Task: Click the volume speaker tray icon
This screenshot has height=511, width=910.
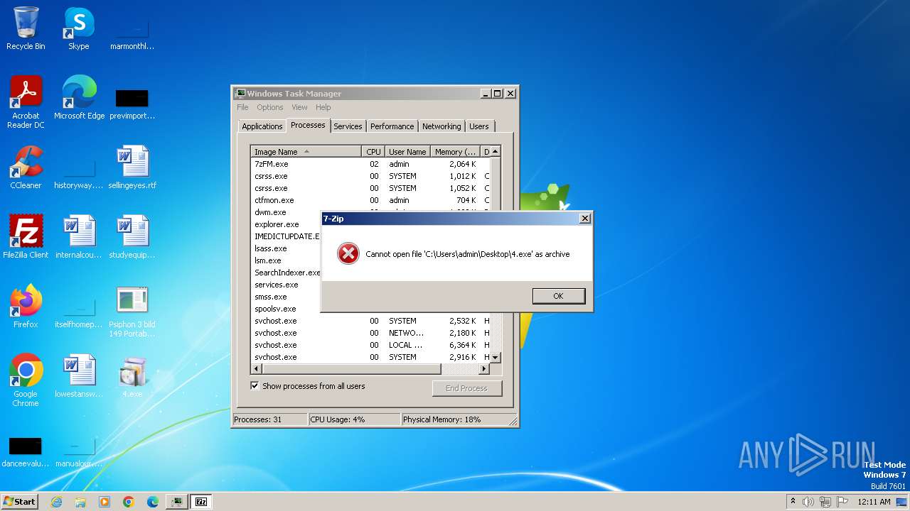Action: tap(808, 502)
